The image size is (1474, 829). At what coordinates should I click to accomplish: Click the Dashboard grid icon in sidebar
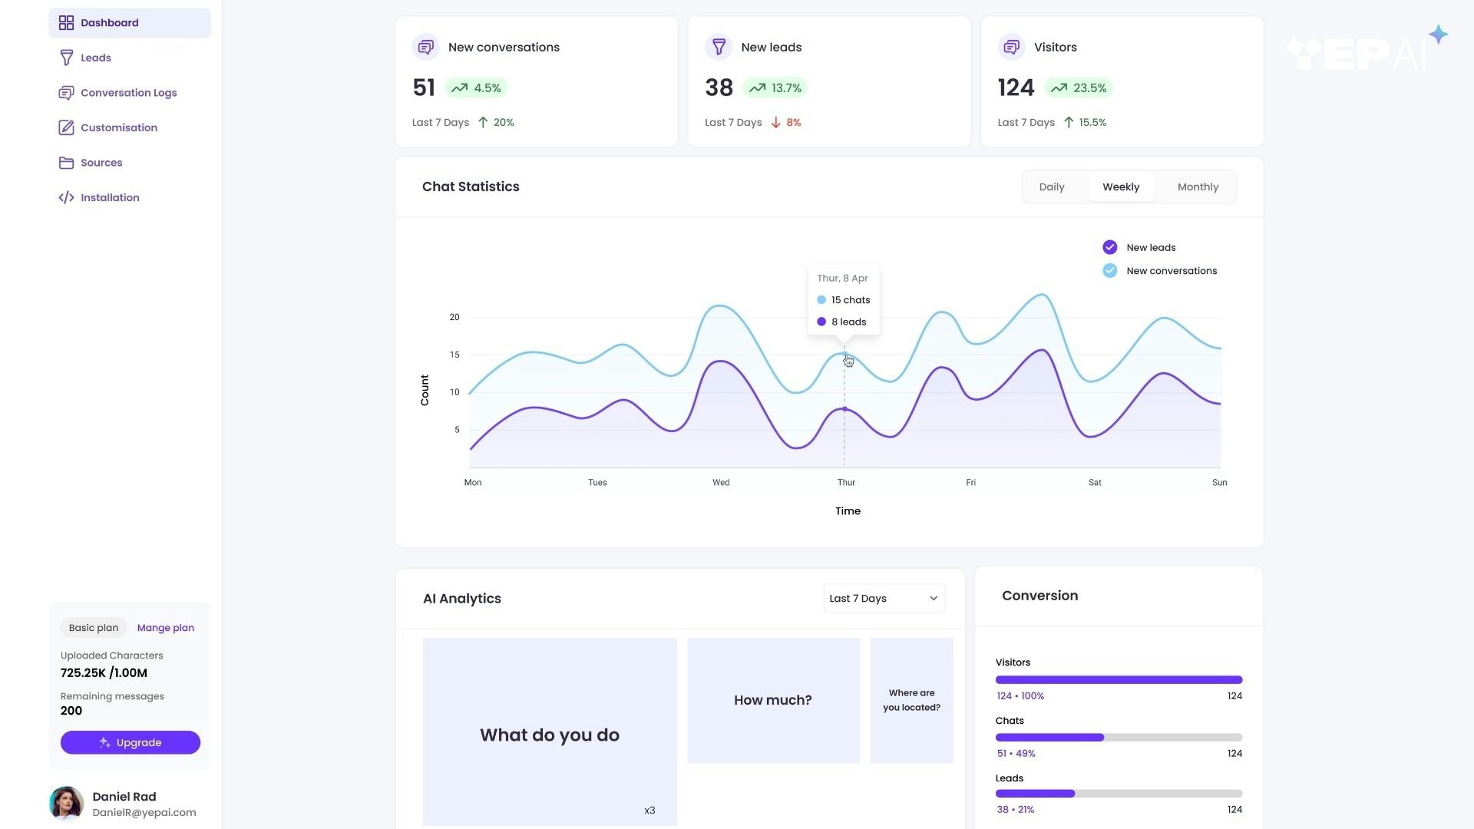66,23
